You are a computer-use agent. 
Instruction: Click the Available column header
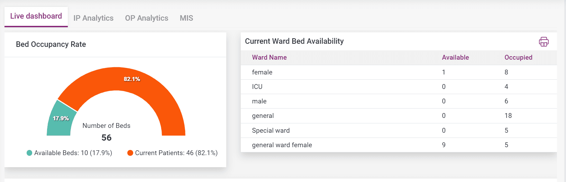455,58
